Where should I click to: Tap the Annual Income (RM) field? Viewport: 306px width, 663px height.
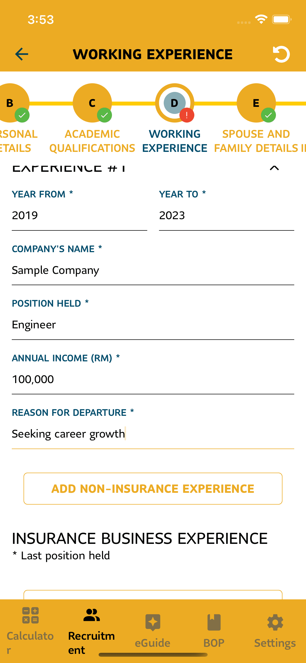[153, 379]
